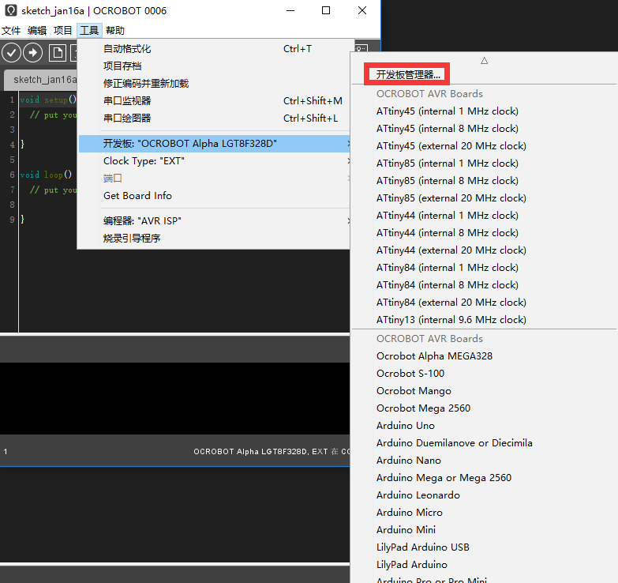Select Arduino Uno board
Screen dimensions: 618x583
(x=405, y=426)
